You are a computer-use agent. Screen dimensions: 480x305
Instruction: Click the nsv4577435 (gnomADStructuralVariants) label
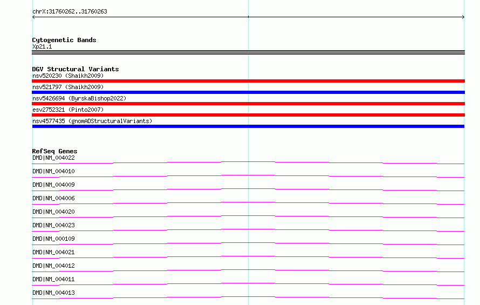[x=92, y=121]
